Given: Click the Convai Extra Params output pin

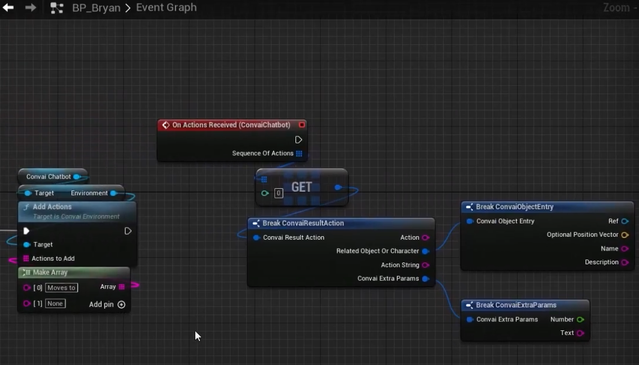Looking at the screenshot, I should tap(425, 279).
